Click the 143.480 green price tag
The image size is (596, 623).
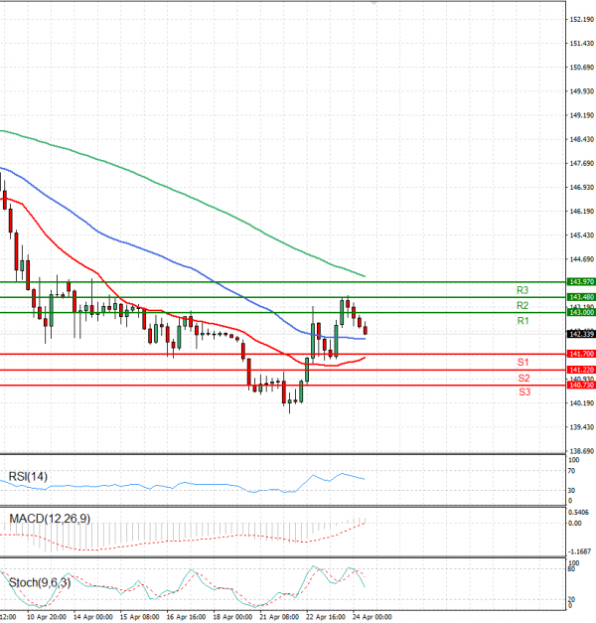pos(580,297)
